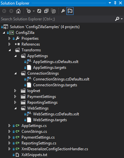Expand the log4net folder

(15, 91)
